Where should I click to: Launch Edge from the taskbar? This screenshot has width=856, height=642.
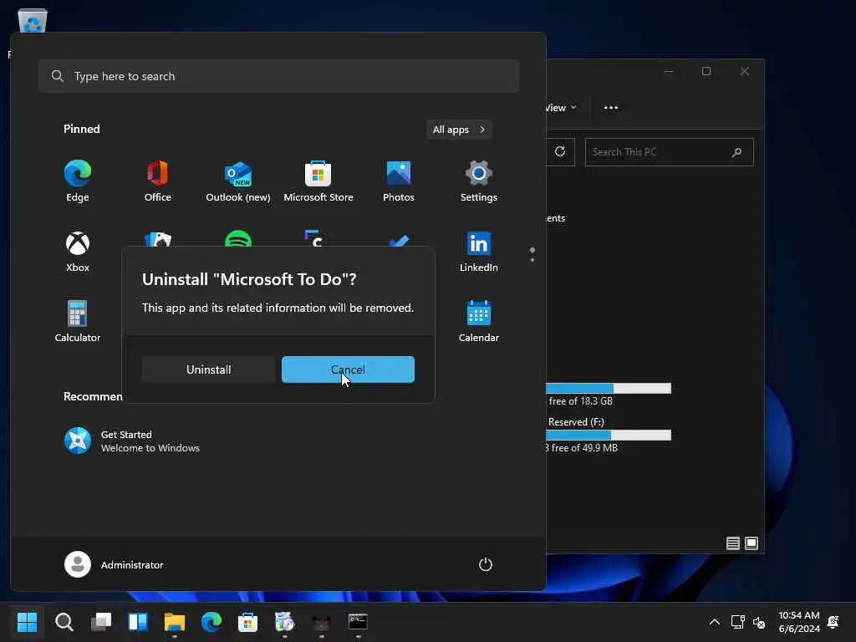(211, 622)
